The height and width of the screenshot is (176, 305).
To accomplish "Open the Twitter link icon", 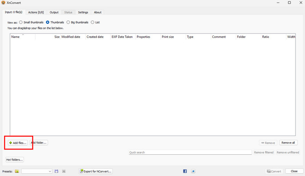I will tap(193, 171).
